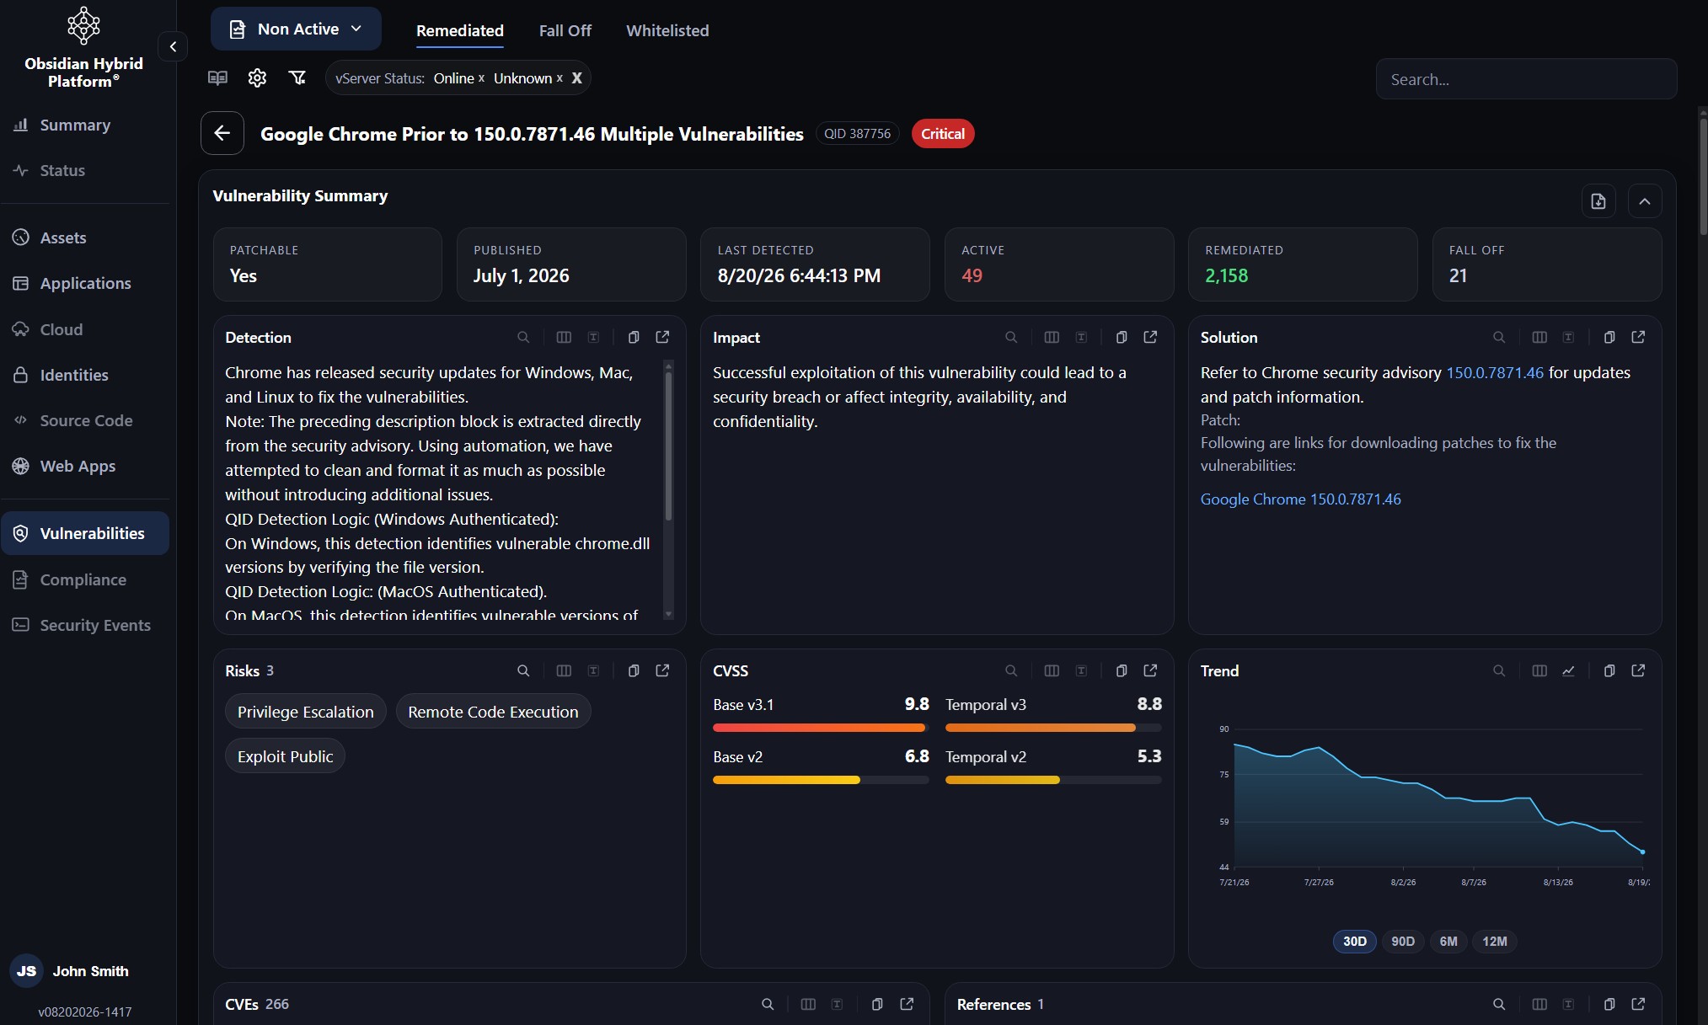Search within the Impact panel
Image resolution: width=1708 pixels, height=1025 pixels.
tap(1011, 337)
